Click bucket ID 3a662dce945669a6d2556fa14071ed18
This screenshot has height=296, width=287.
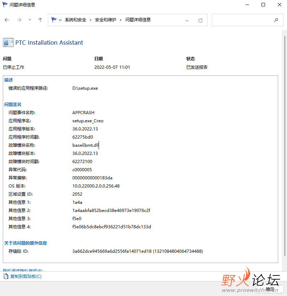click(112, 251)
